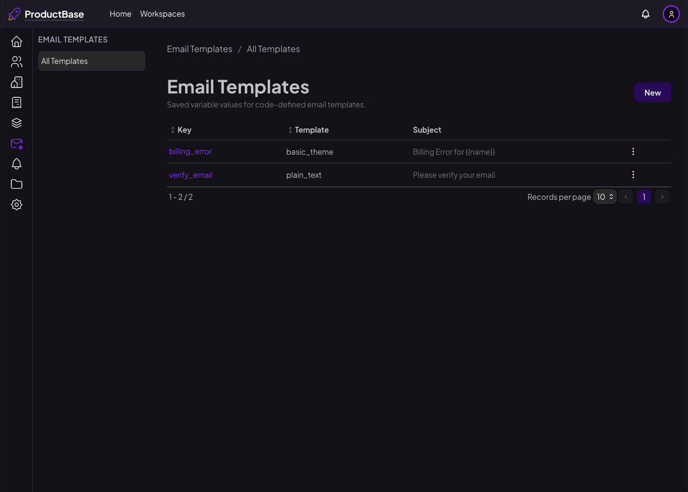Open the settings gear icon in sidebar
Viewport: 688px width, 492px height.
point(17,205)
